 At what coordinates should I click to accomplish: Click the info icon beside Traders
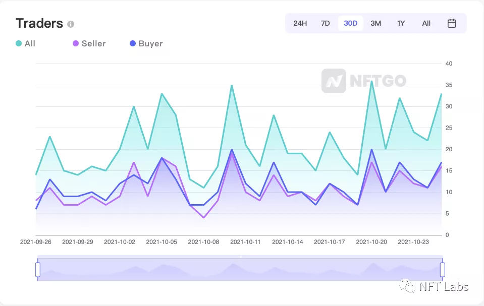(71, 24)
